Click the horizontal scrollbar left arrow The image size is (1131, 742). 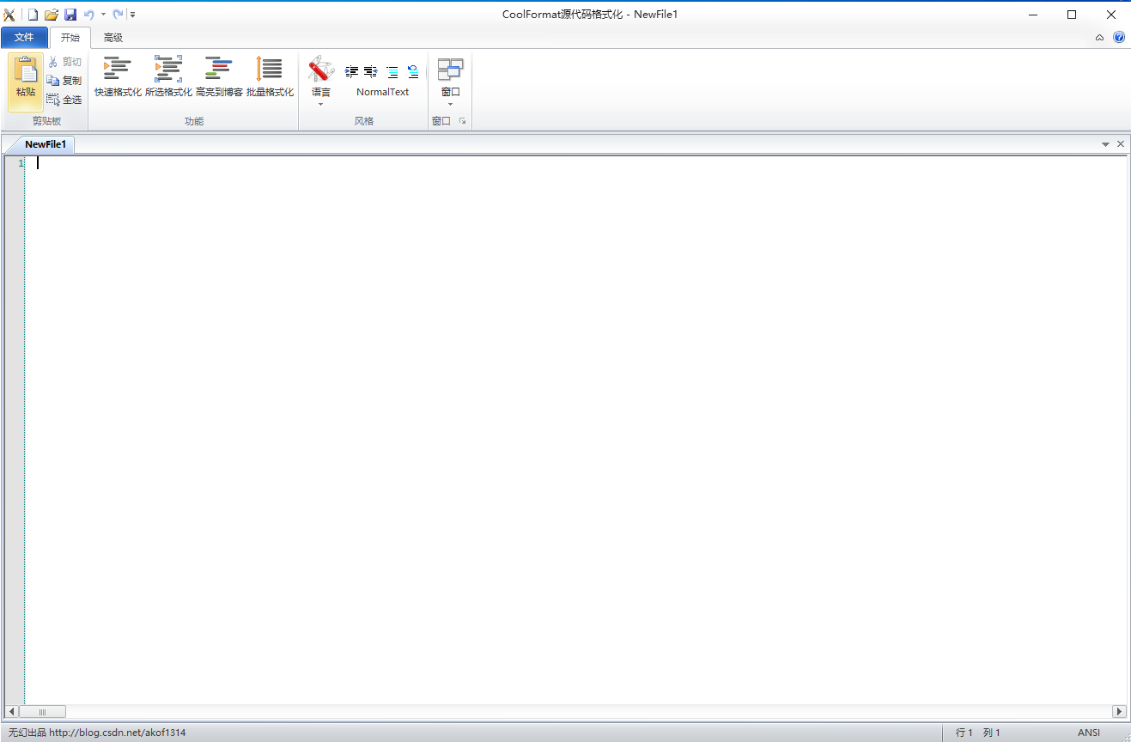point(12,712)
